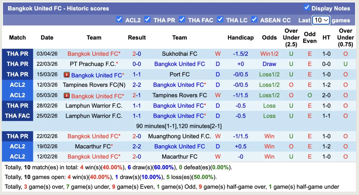359x195 pixels.
Task: Open the Last games count dropdown
Action: pos(321,20)
